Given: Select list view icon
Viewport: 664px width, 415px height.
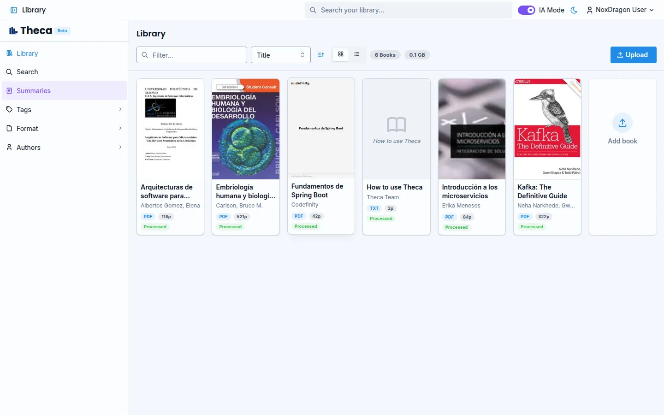Looking at the screenshot, I should click(x=356, y=54).
